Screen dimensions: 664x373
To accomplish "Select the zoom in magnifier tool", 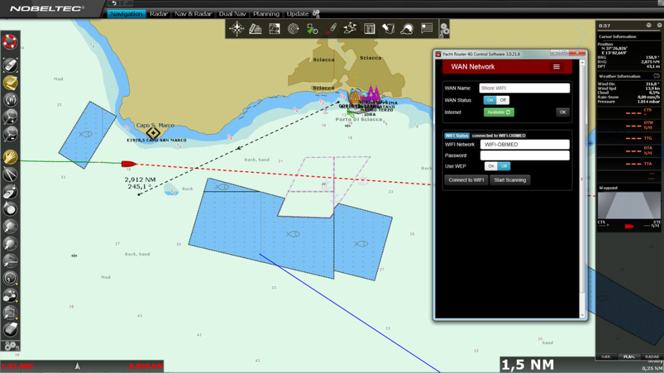I will click(x=10, y=118).
